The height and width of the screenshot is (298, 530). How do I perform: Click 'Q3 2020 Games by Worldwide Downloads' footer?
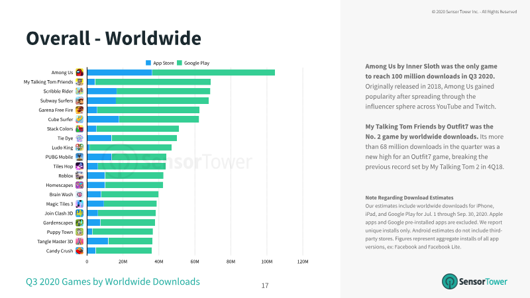coord(113,281)
